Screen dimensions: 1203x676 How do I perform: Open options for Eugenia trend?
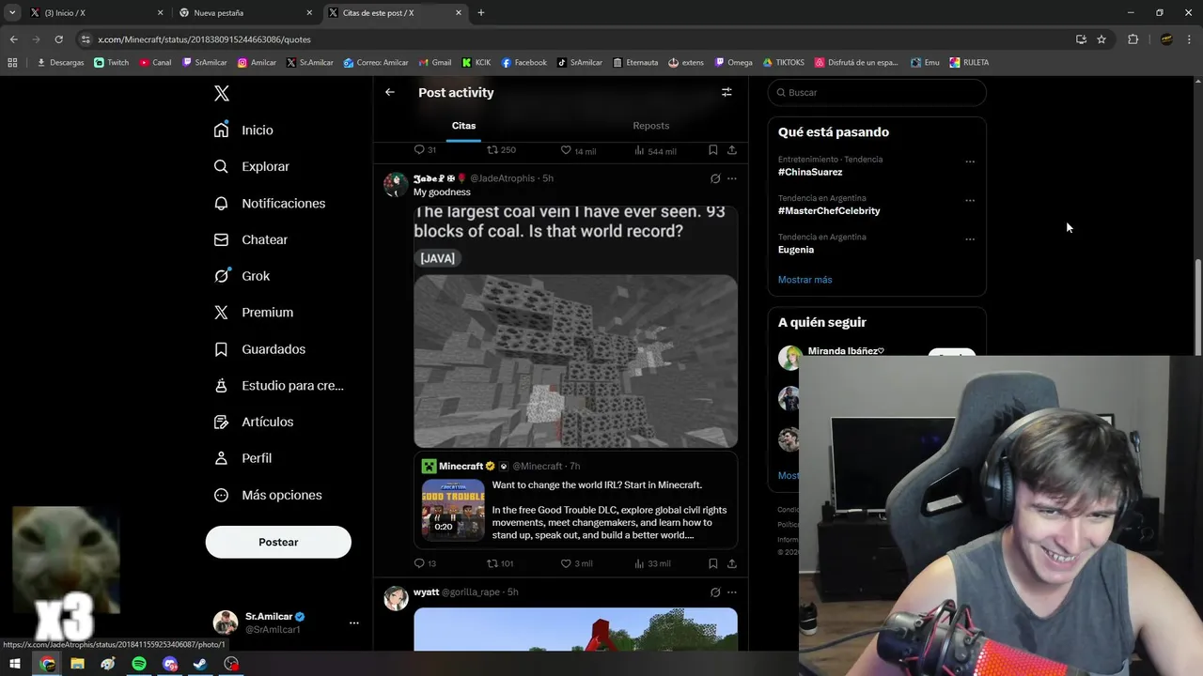(970, 238)
